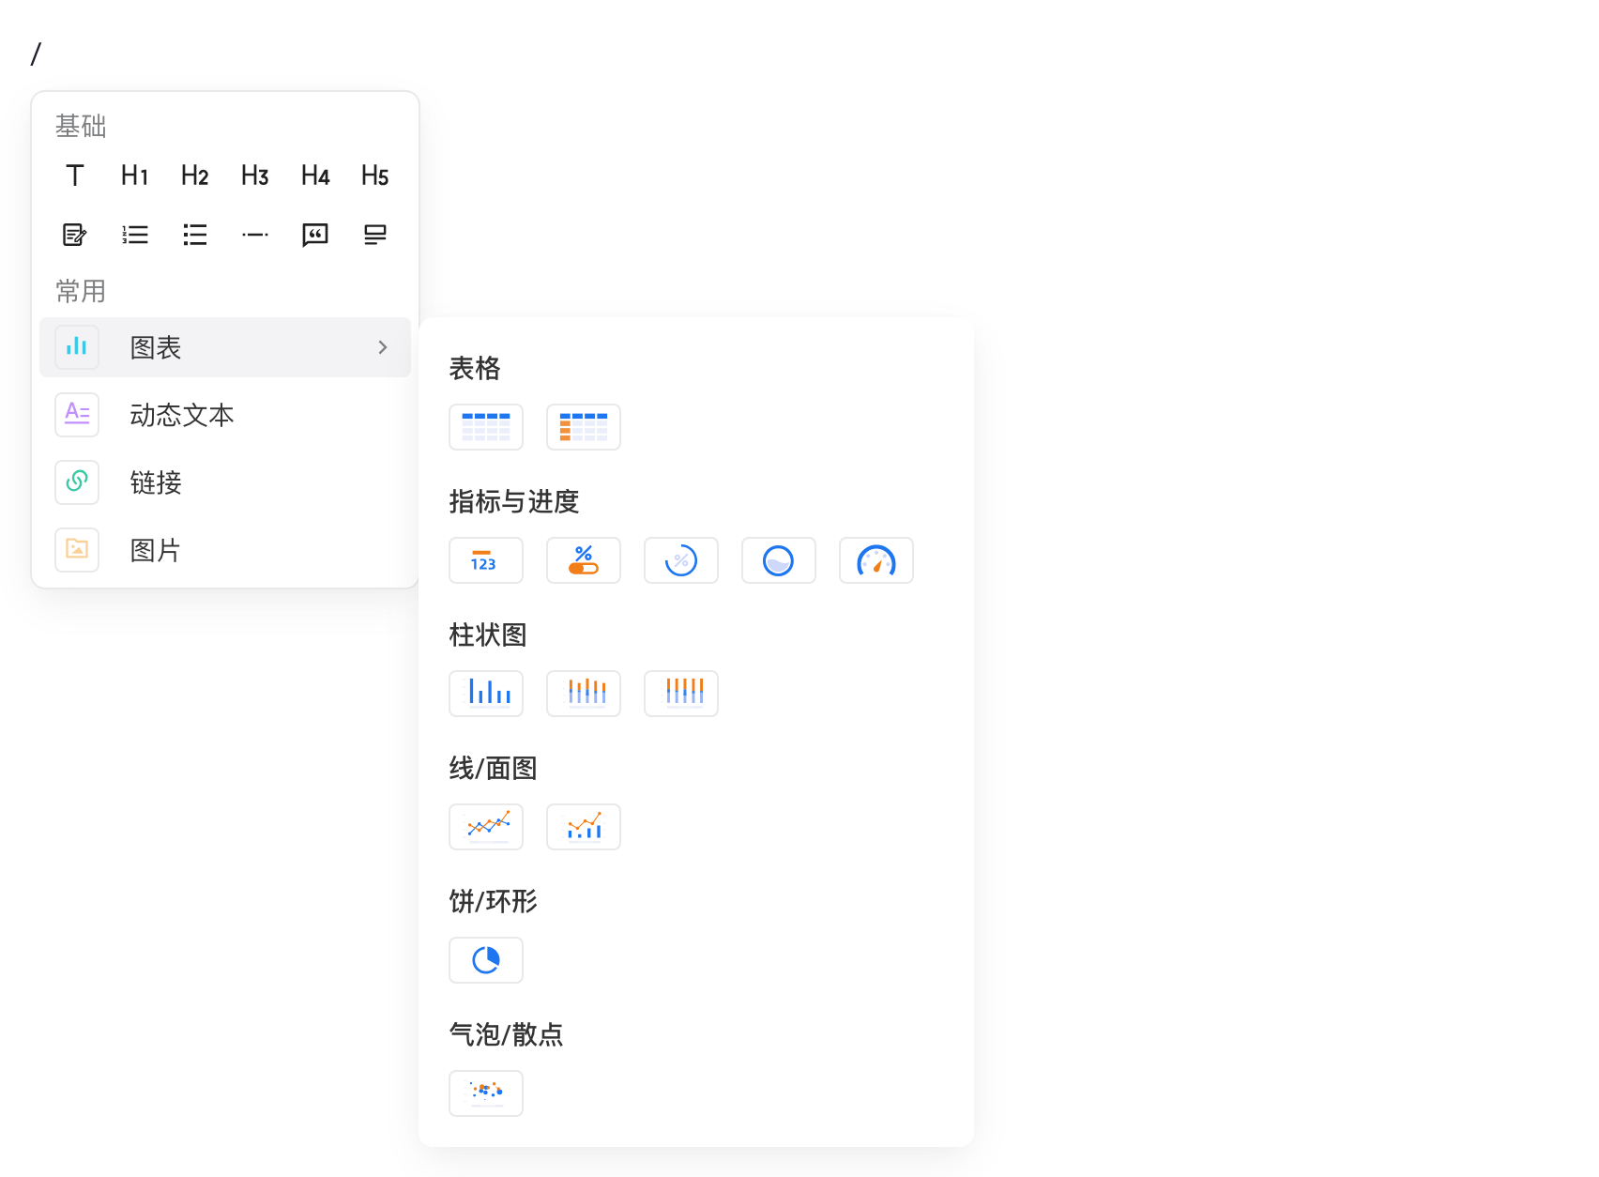Choose the line chart
Image resolution: width=1599 pixels, height=1177 pixels.
coord(486,827)
